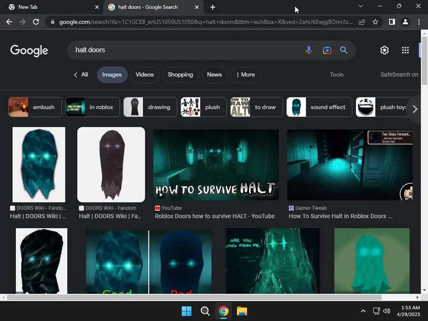Close the halt doors search tab
This screenshot has height=321, width=428.
[197, 7]
